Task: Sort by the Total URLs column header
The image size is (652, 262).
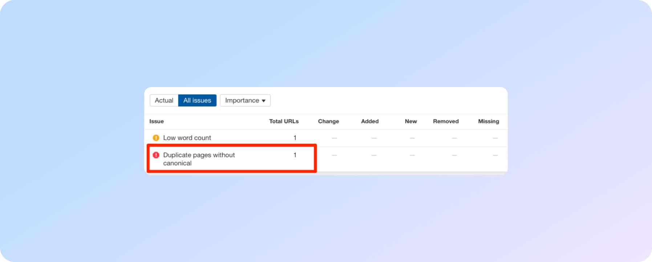Action: 284,121
